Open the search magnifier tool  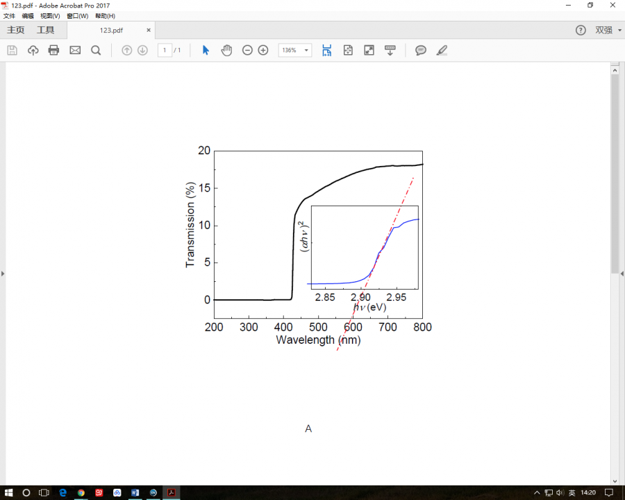pos(96,50)
